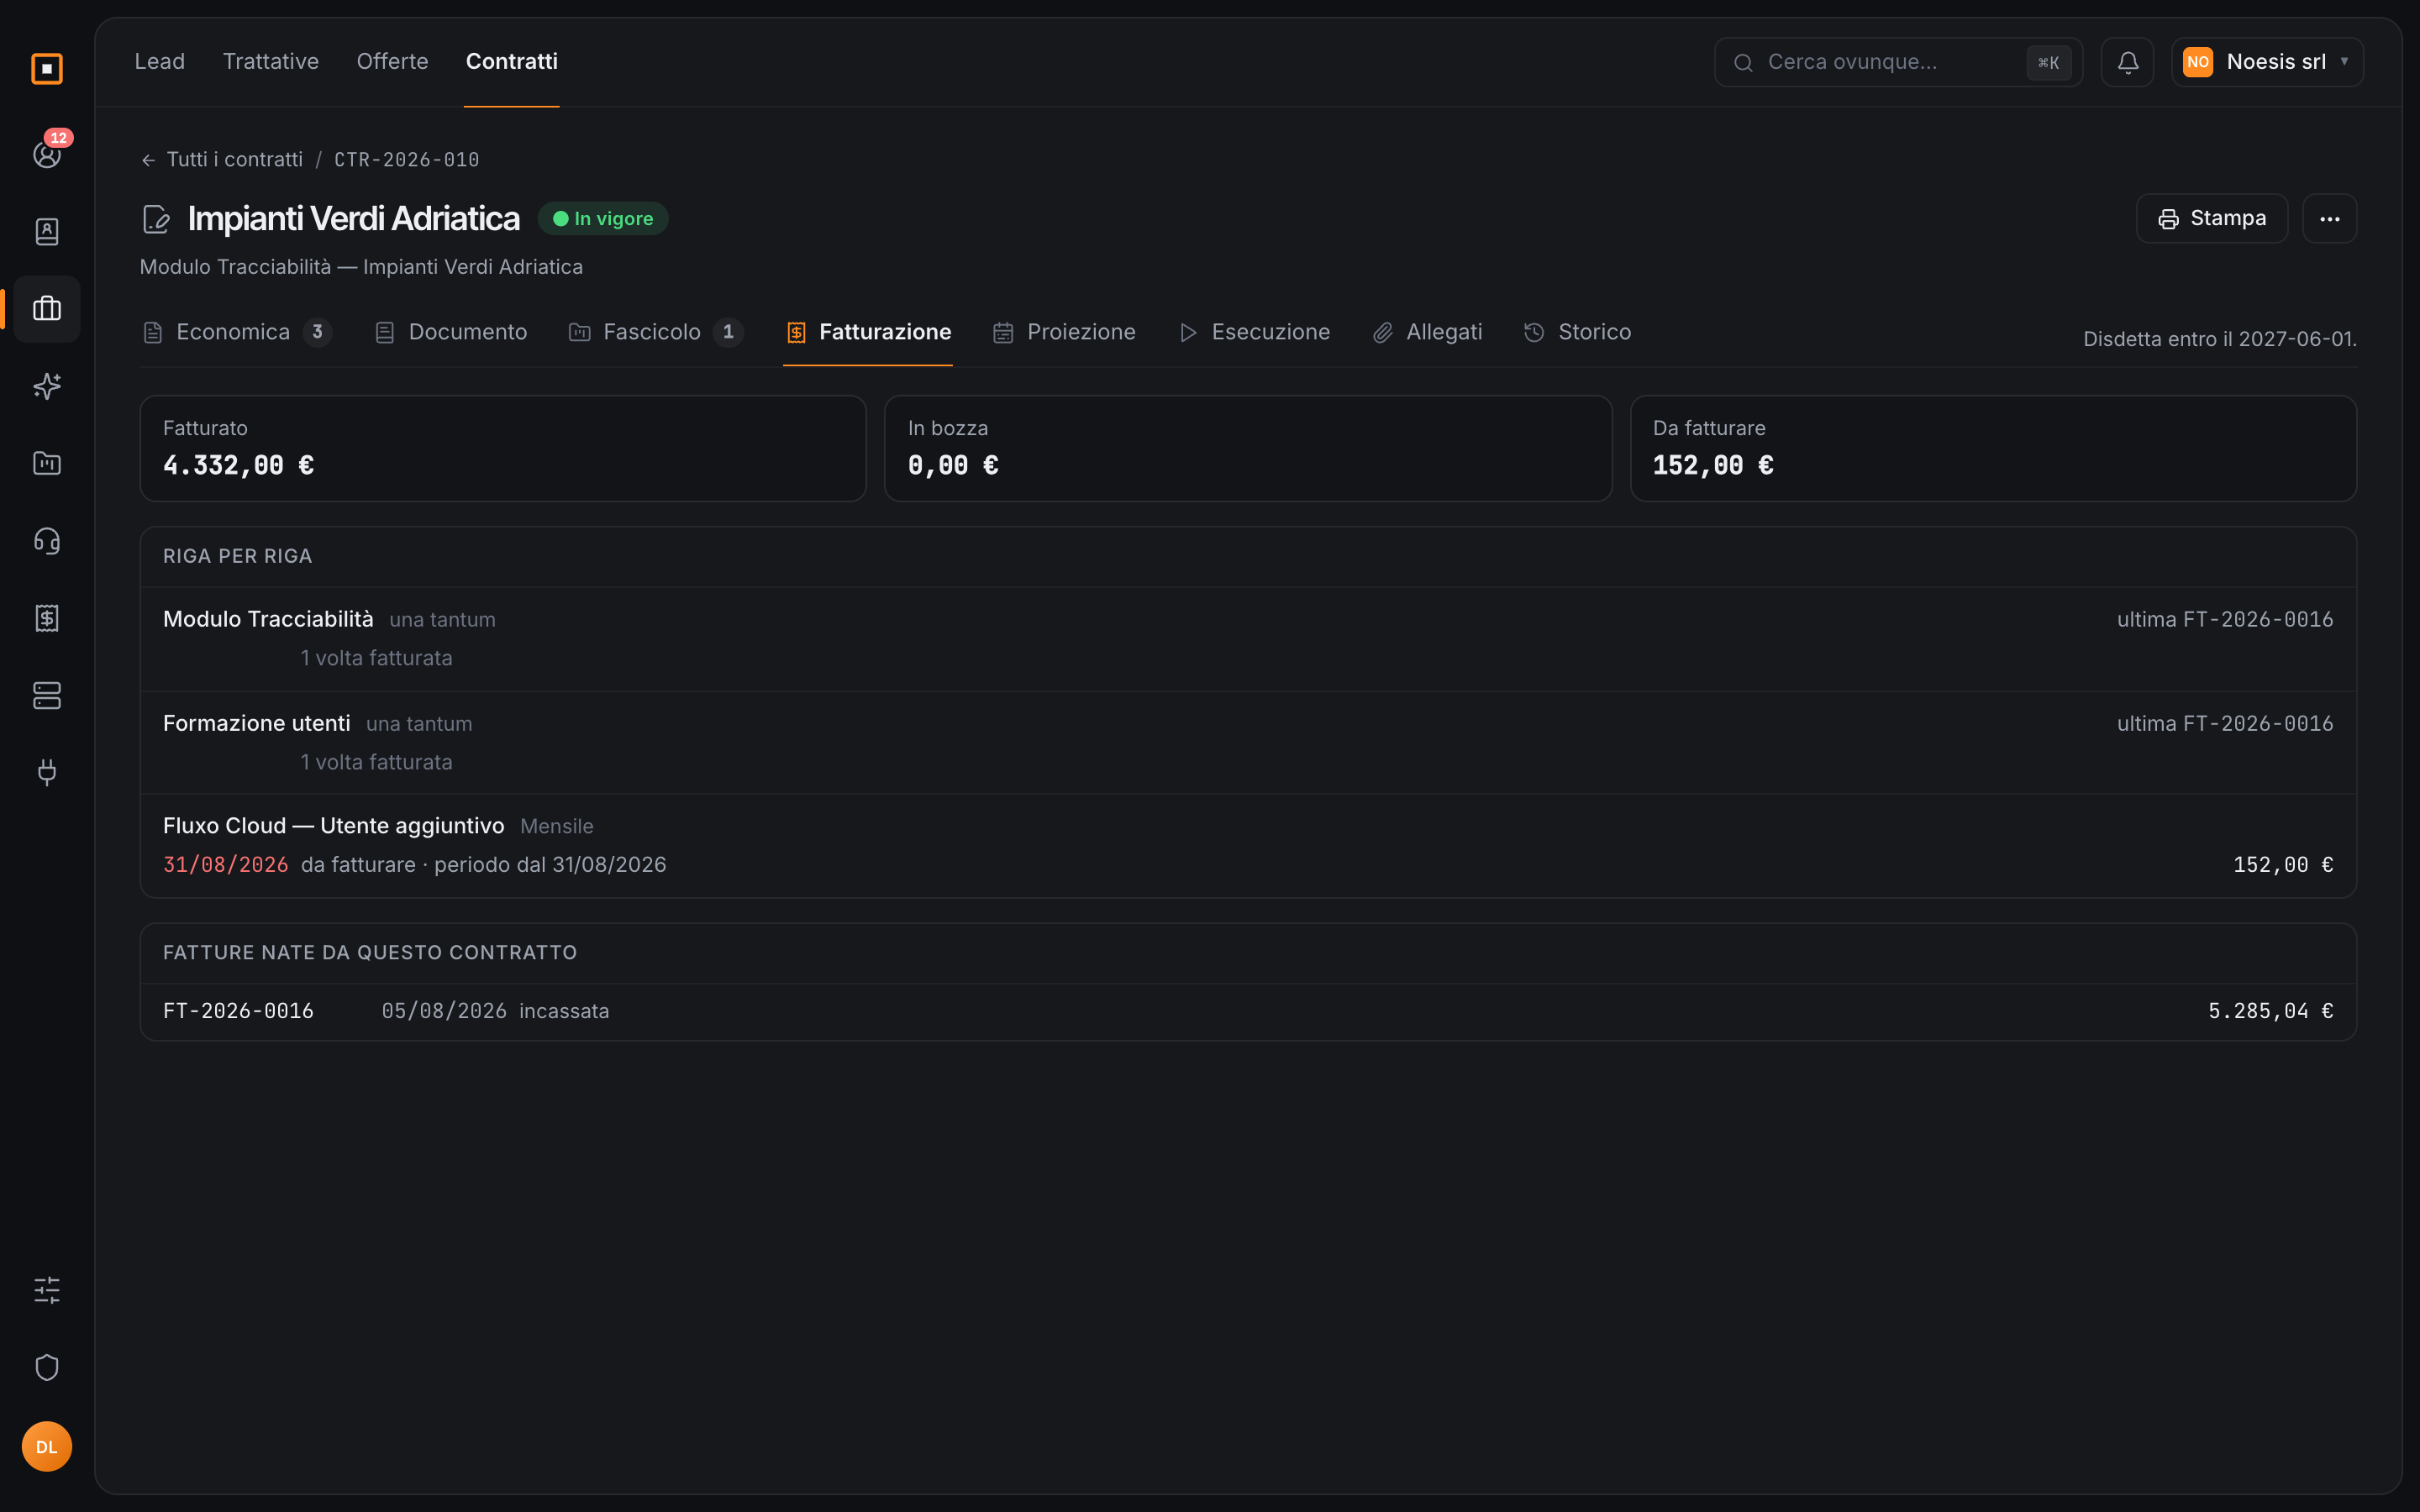Open the folder chart sidebar icon

(47, 463)
